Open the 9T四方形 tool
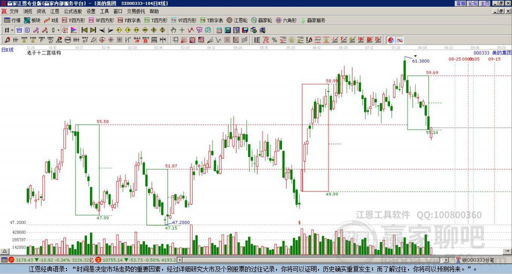The height and width of the screenshot is (274, 512). pos(184,20)
